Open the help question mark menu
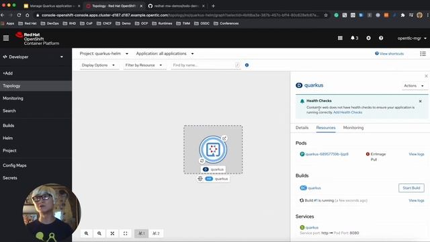 click(381, 38)
